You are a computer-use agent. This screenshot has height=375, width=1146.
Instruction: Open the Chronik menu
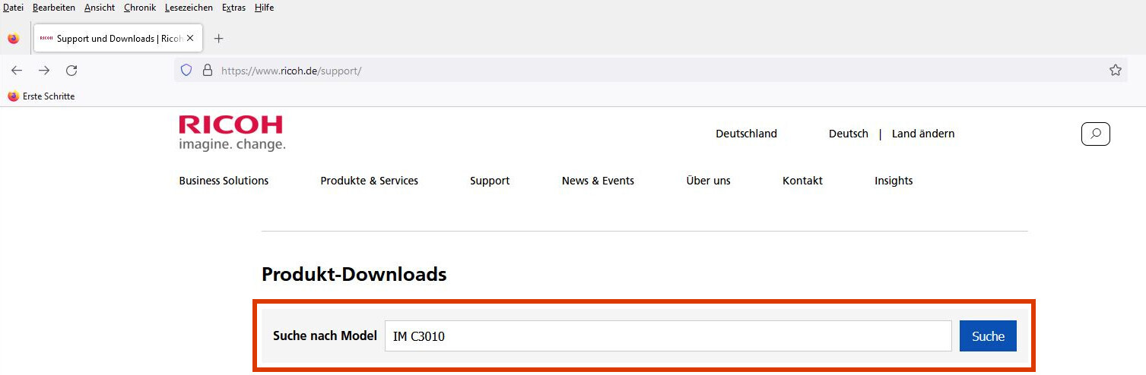(x=140, y=8)
